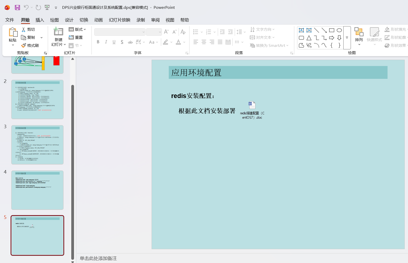Activate the 格式刷 format painter
Viewport: 408px width, 263px height.
30,46
